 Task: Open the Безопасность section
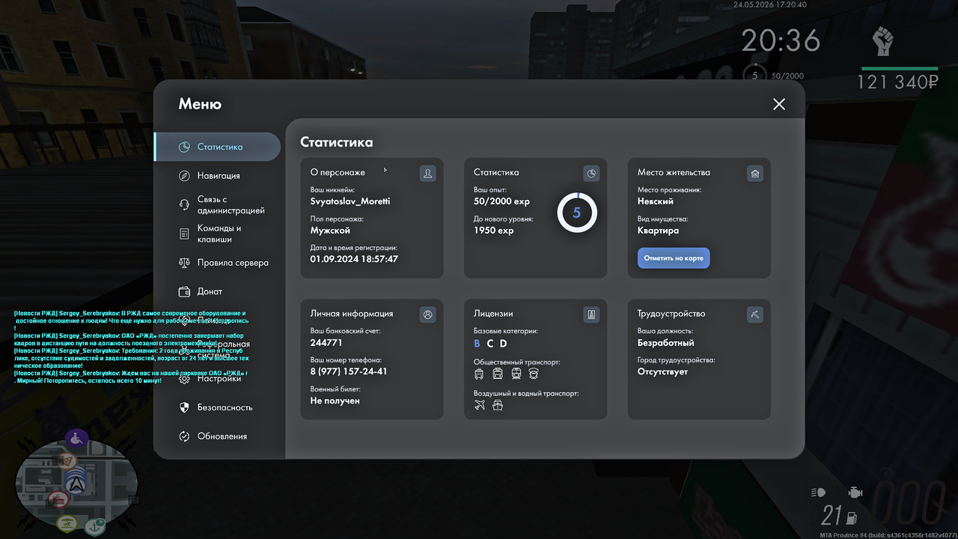[217, 407]
